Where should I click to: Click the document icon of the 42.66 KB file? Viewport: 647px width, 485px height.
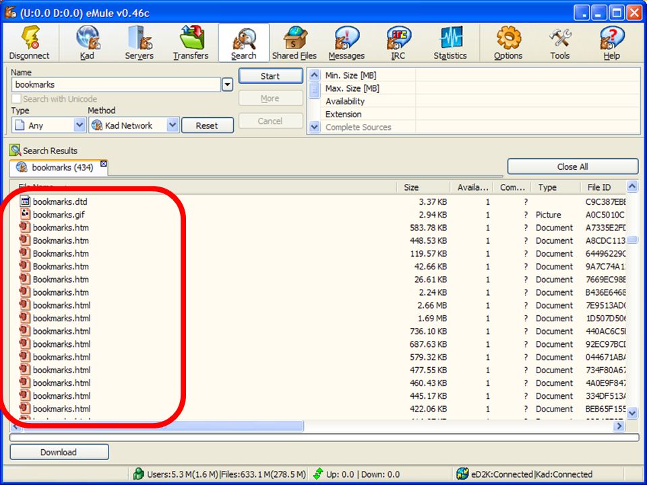click(26, 266)
